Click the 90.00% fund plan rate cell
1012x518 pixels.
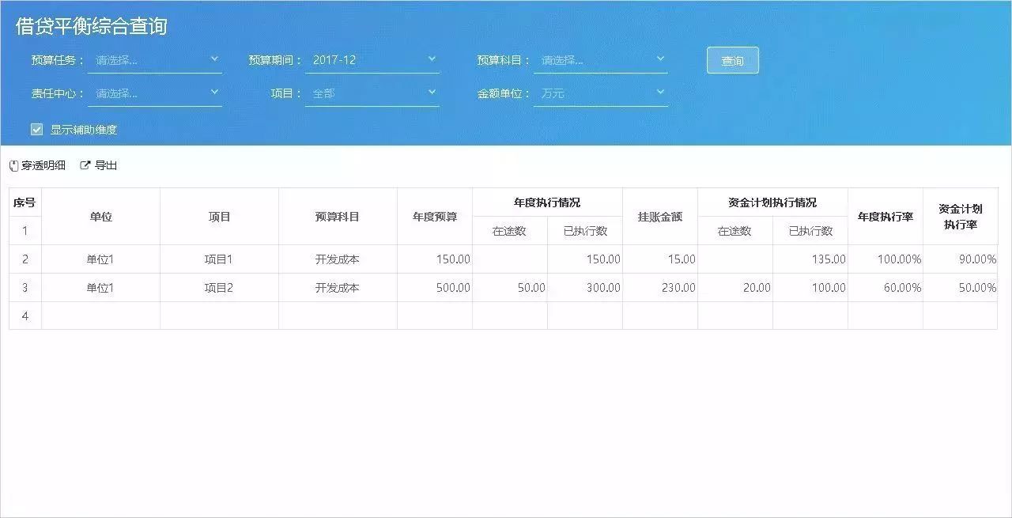[960, 259]
